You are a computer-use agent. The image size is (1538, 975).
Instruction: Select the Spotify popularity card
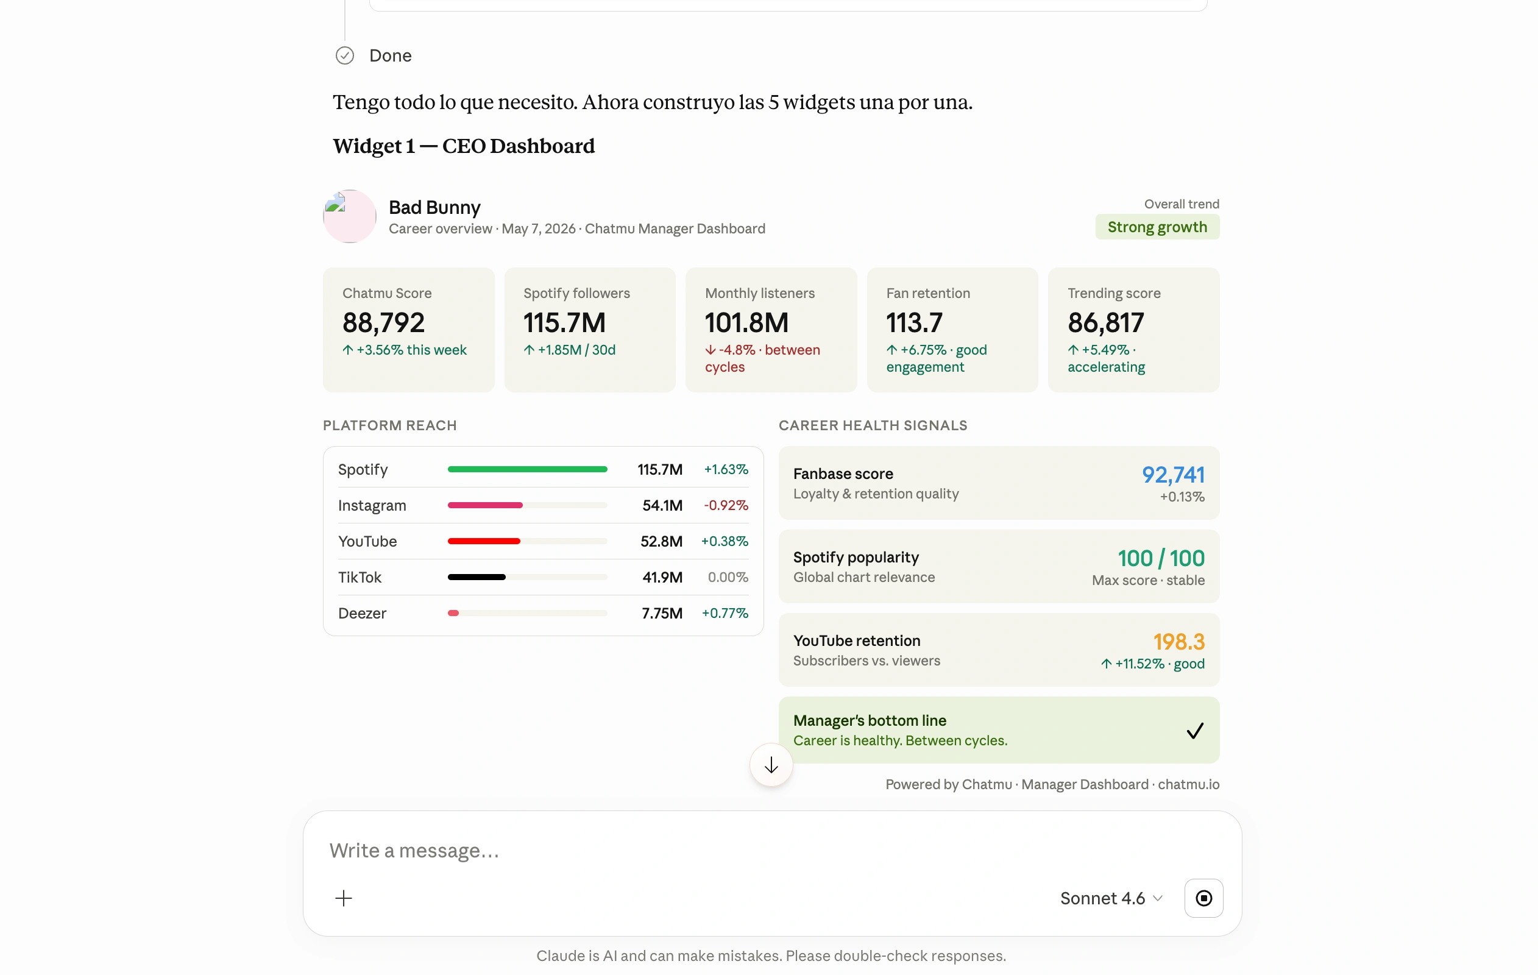(998, 566)
